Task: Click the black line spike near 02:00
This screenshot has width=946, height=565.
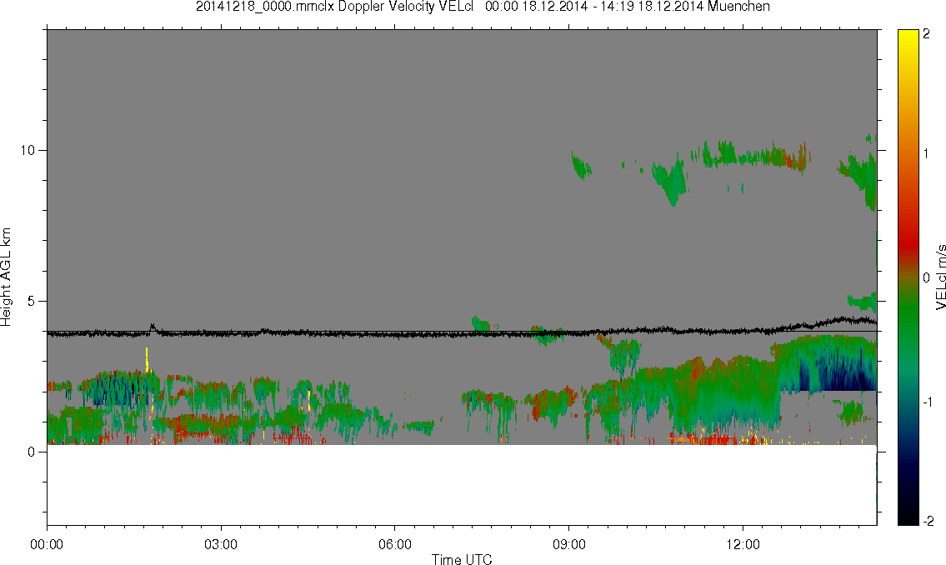Action: [152, 327]
